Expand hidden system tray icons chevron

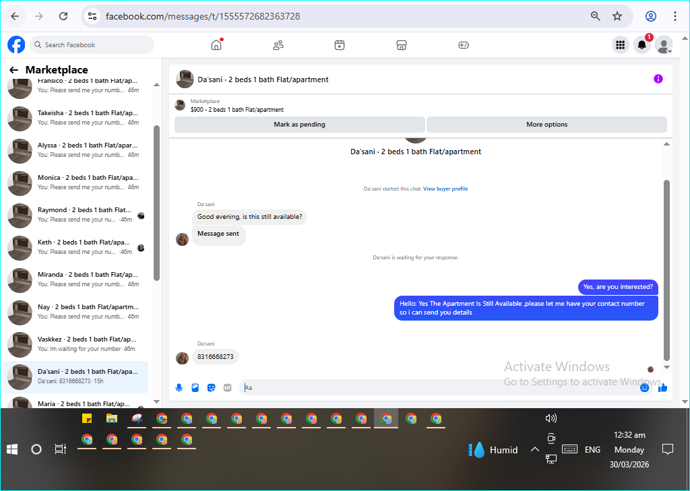[534, 449]
